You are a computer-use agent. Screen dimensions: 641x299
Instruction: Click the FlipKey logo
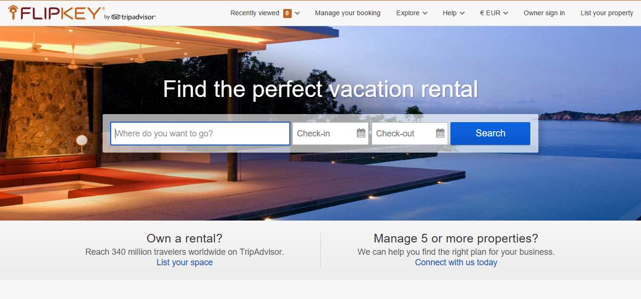[x=56, y=13]
